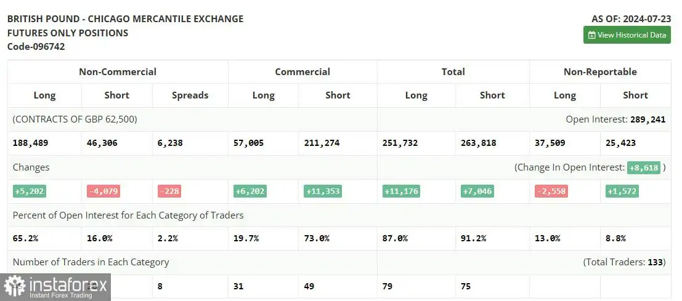Click the 73.0% percent value
This screenshot has width=682, height=301.
coord(316,238)
